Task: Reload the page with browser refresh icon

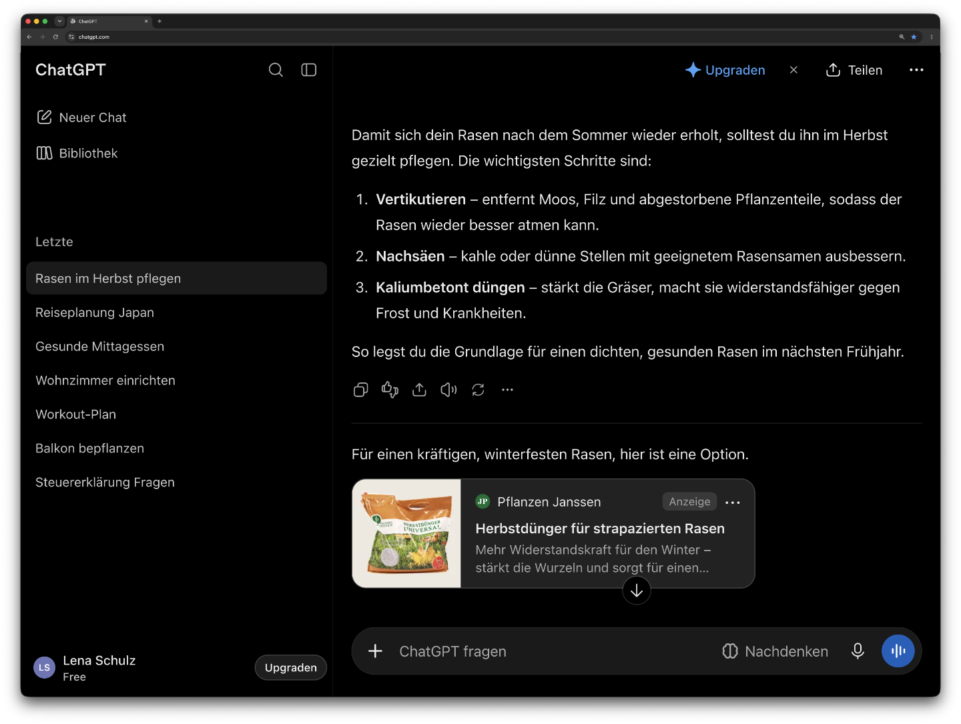Action: point(55,37)
